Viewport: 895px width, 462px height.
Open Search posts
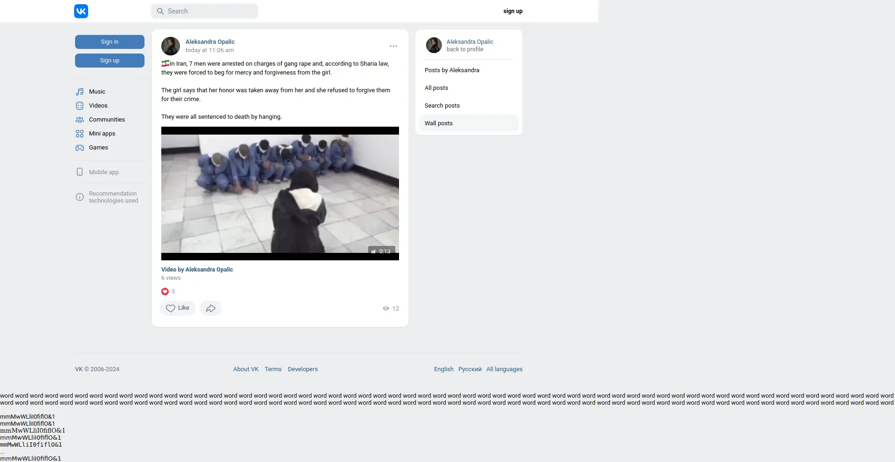click(469, 106)
